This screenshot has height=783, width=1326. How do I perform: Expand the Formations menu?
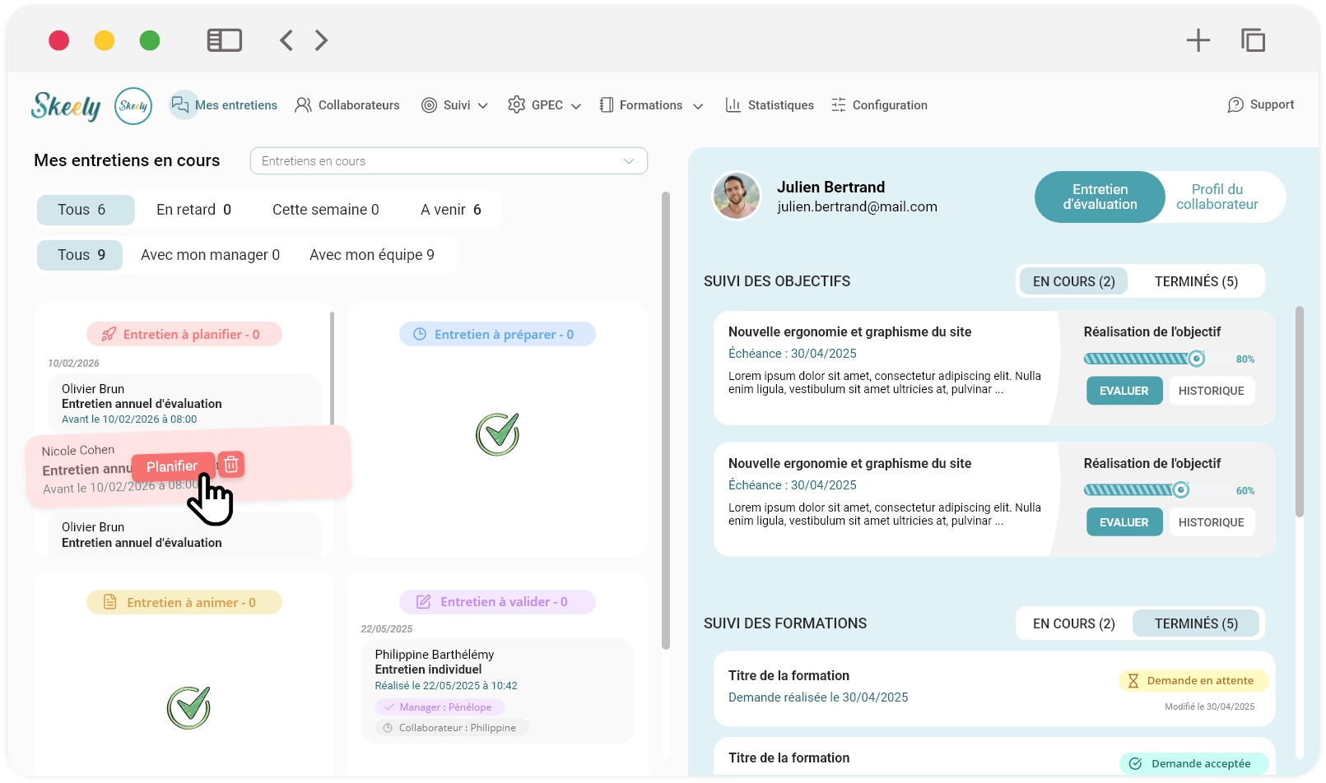coord(651,105)
